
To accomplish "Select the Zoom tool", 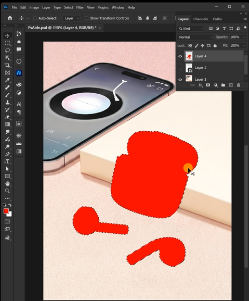I will pyautogui.click(x=7, y=191).
